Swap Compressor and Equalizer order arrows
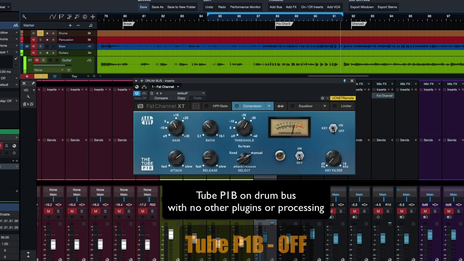The width and height of the screenshot is (464, 261). click(281, 106)
